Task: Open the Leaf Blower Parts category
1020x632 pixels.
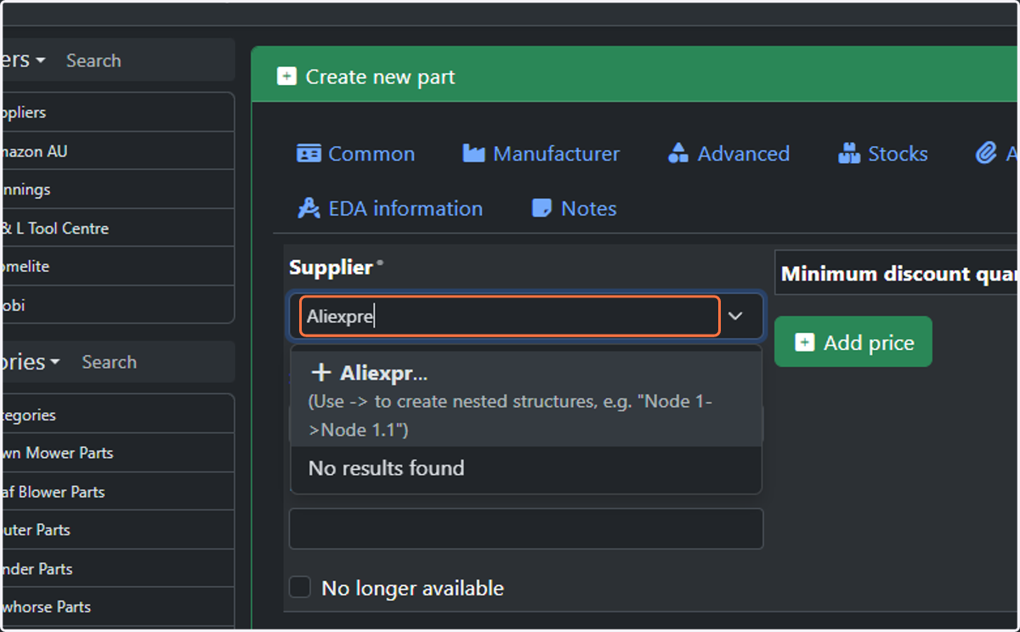Action: [x=117, y=491]
